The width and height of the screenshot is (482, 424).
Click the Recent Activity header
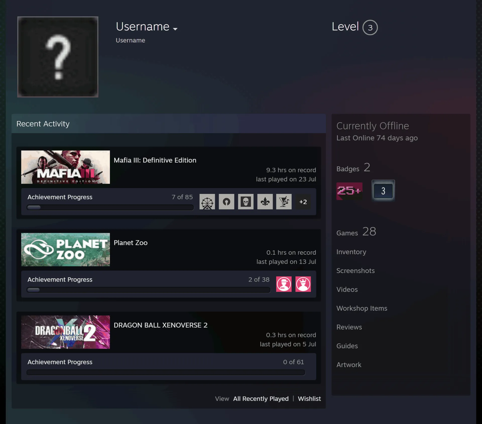coord(169,124)
